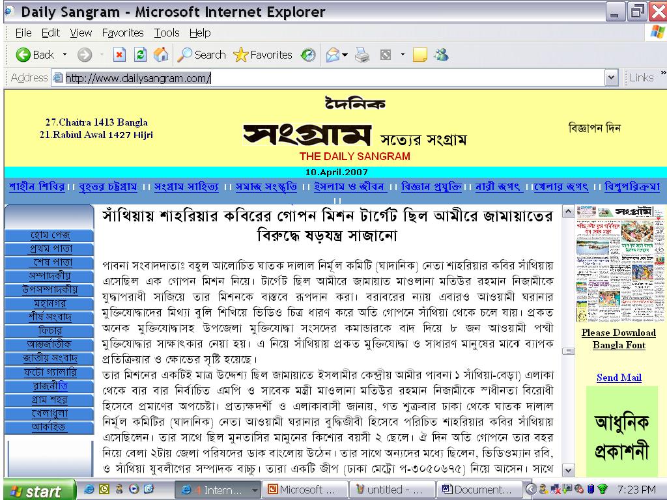667x500 pixels.
Task: Open the History clock icon
Action: (x=308, y=55)
